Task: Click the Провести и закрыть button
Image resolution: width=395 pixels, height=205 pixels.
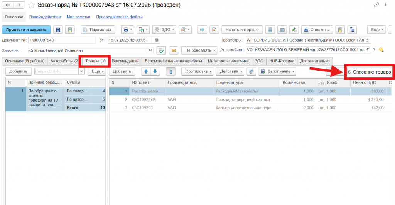Action: (27, 30)
